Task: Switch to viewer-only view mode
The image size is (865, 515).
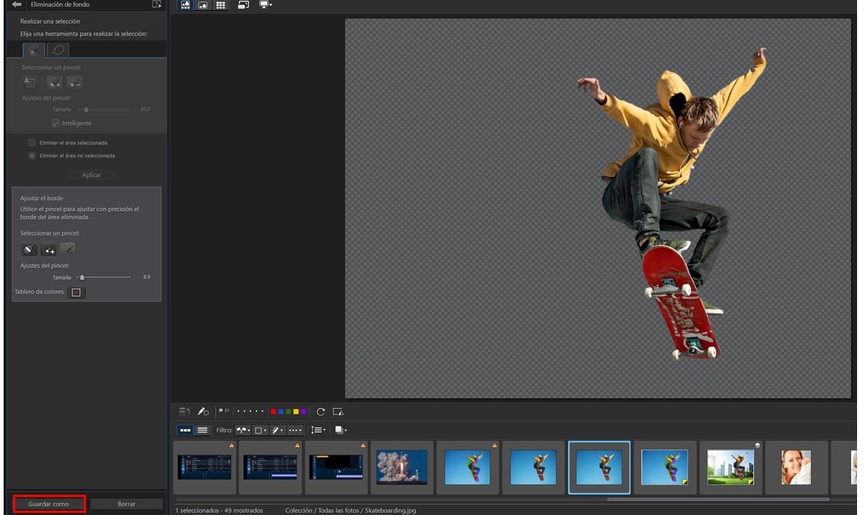Action: (x=203, y=5)
